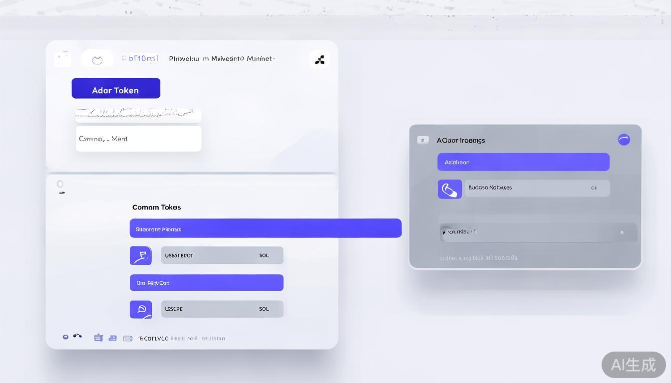The height and width of the screenshot is (383, 671).
Task: Toggle the small white dot in right panel row
Action: click(x=622, y=232)
